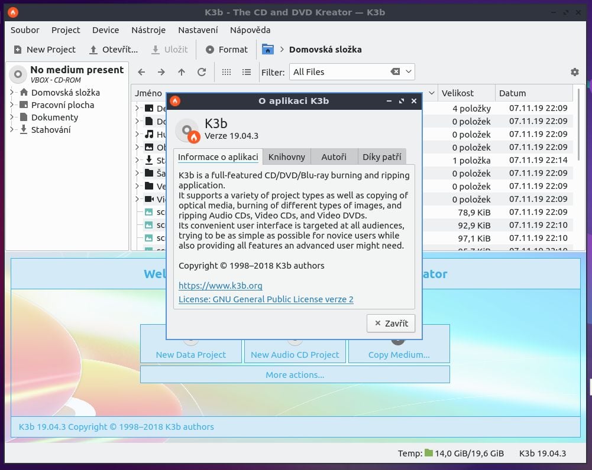Click the refresh icon in file browser
The image size is (592, 470).
202,72
